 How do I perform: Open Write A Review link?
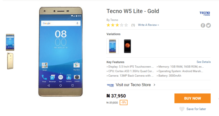point(148,25)
